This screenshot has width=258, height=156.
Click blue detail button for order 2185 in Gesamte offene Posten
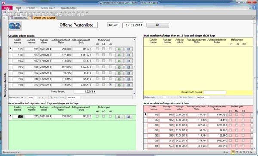[129, 67]
